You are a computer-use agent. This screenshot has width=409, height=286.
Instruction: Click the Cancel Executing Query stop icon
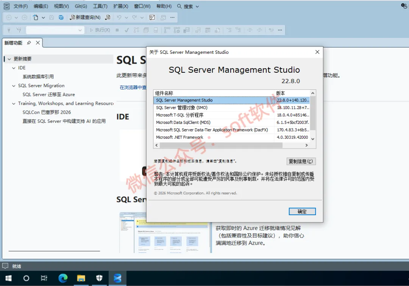pos(117,30)
